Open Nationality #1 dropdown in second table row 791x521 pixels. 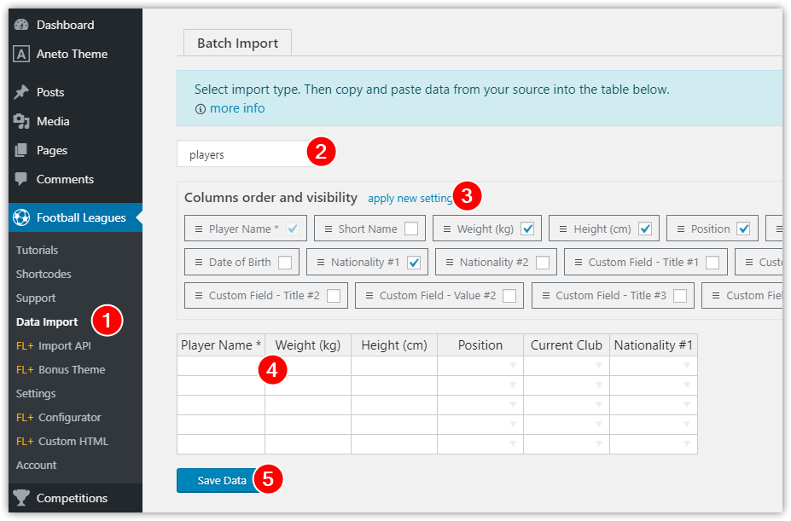tap(687, 385)
